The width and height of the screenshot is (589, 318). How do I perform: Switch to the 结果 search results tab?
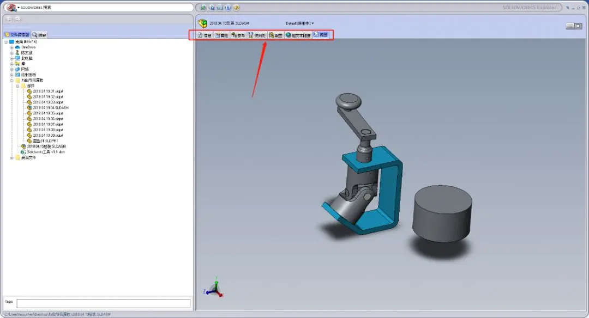coord(39,35)
